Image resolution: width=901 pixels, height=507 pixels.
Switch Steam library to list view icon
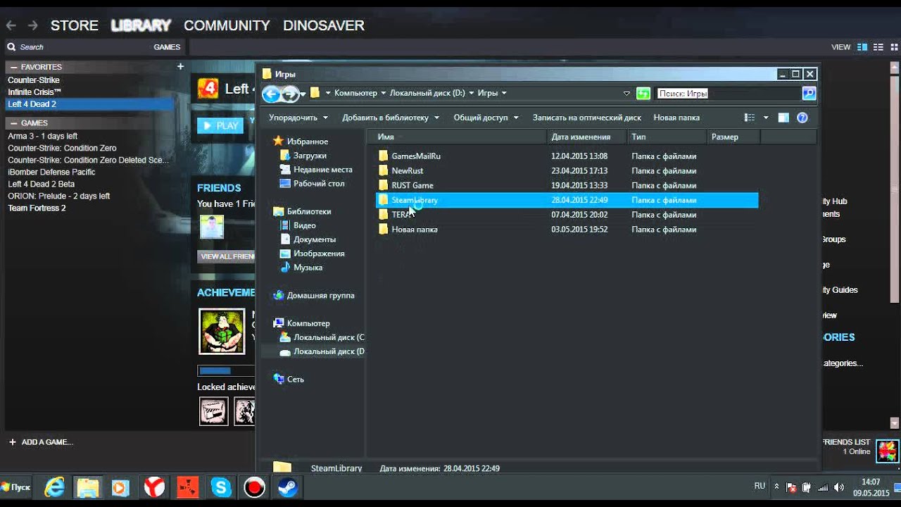click(878, 47)
